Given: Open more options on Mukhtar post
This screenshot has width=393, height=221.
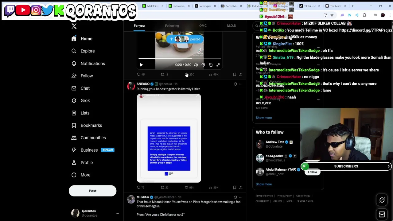Looking at the screenshot, I should point(241,197).
